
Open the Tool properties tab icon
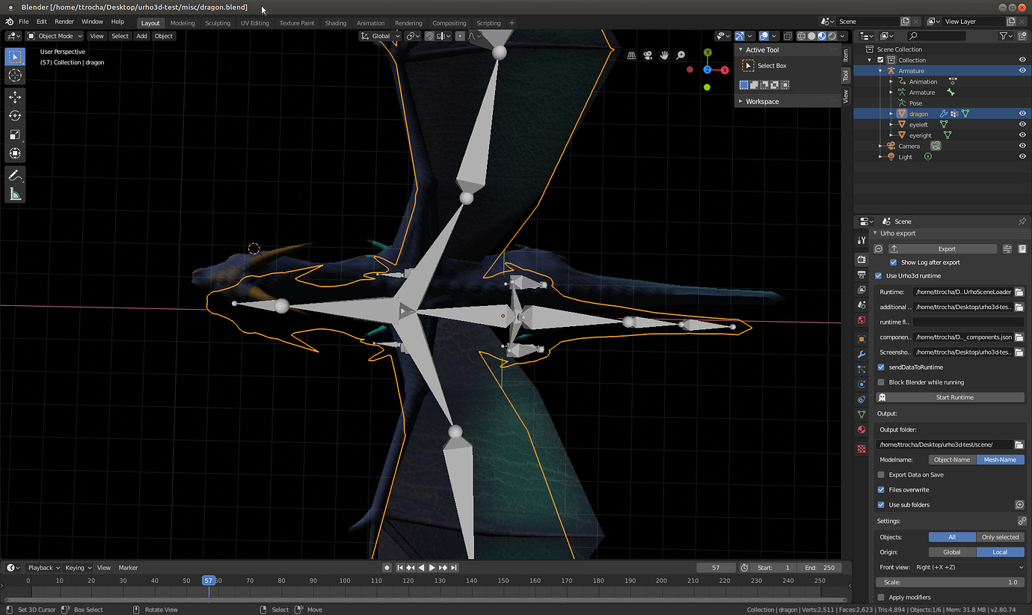[x=861, y=239]
